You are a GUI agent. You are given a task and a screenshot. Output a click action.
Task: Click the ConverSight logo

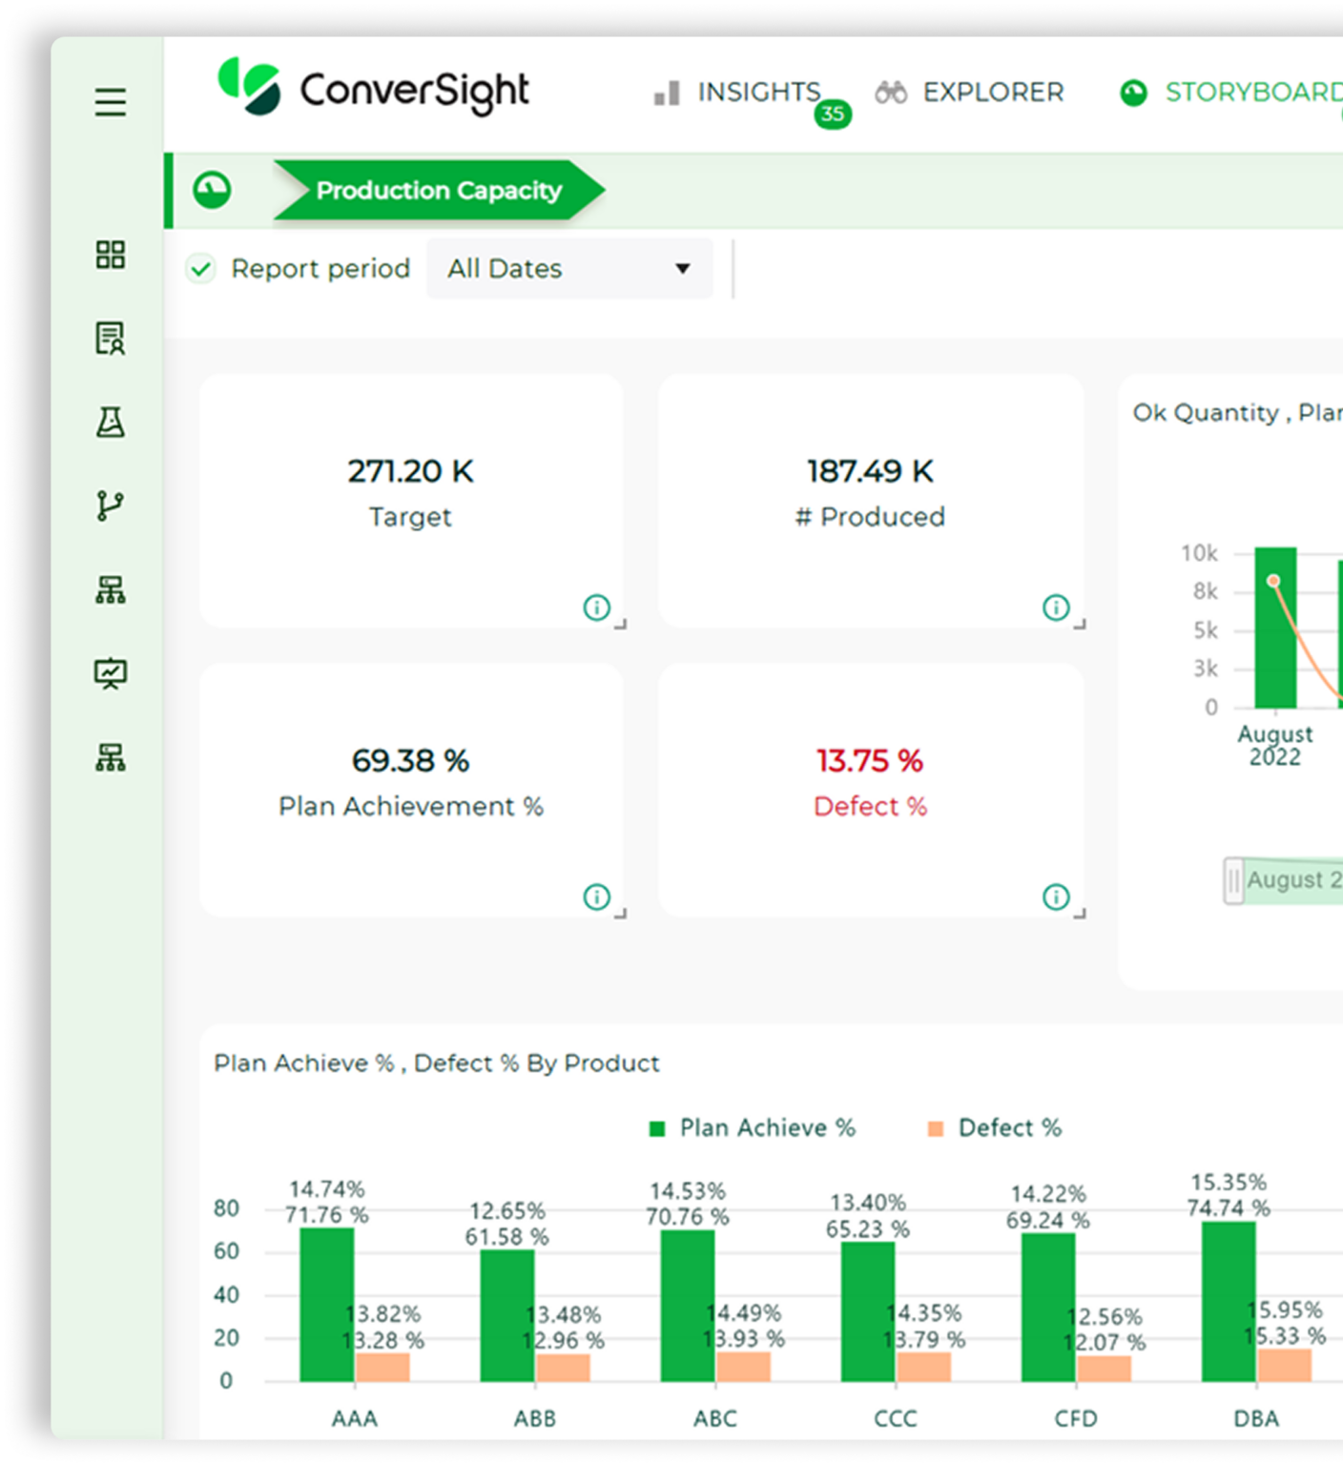tap(374, 89)
